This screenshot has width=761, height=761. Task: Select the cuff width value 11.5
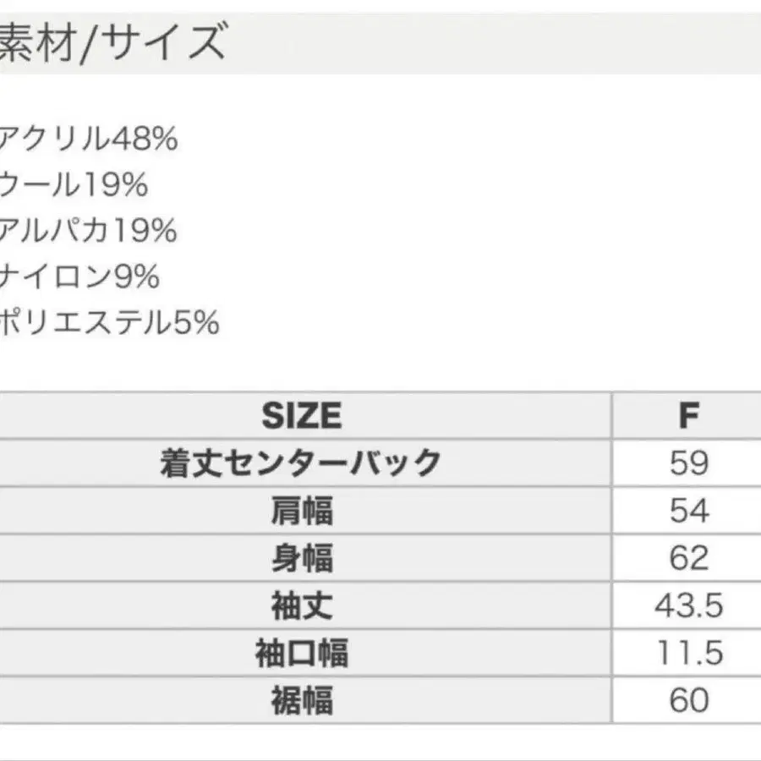pyautogui.click(x=688, y=653)
